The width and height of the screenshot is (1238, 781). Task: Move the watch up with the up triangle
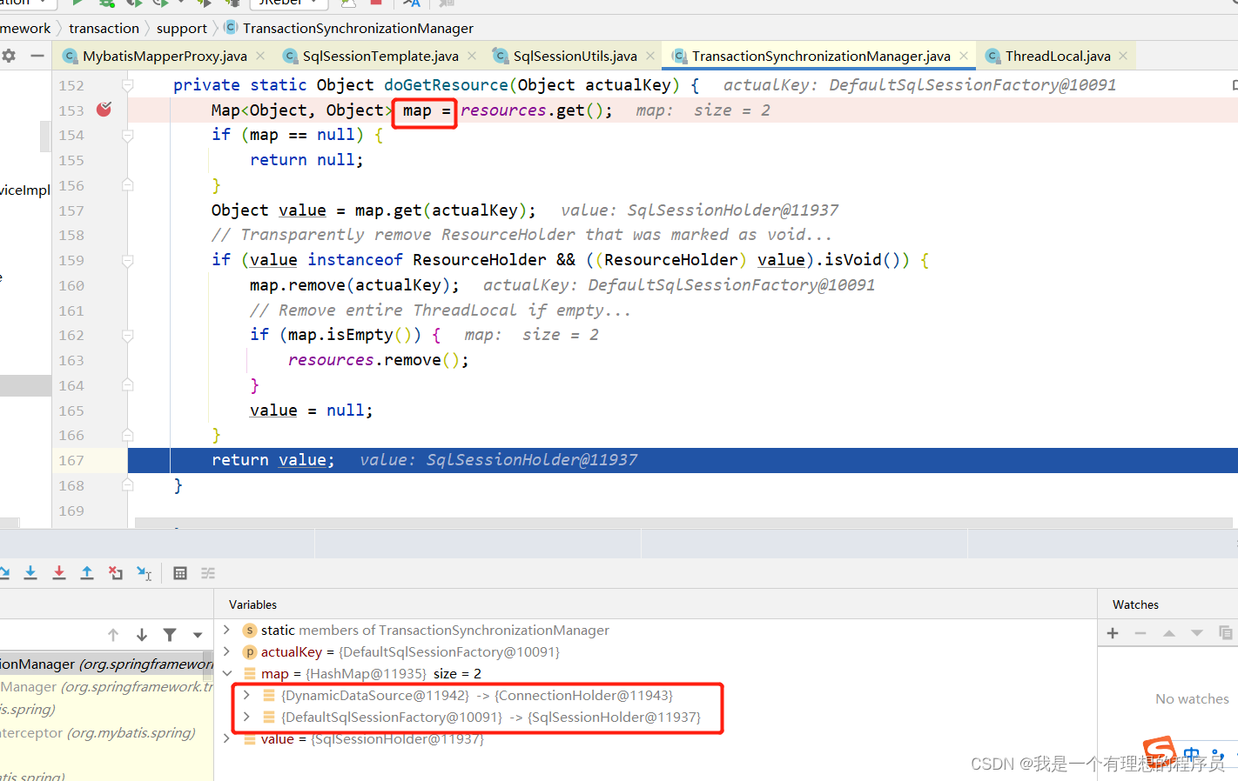pyautogui.click(x=1169, y=633)
